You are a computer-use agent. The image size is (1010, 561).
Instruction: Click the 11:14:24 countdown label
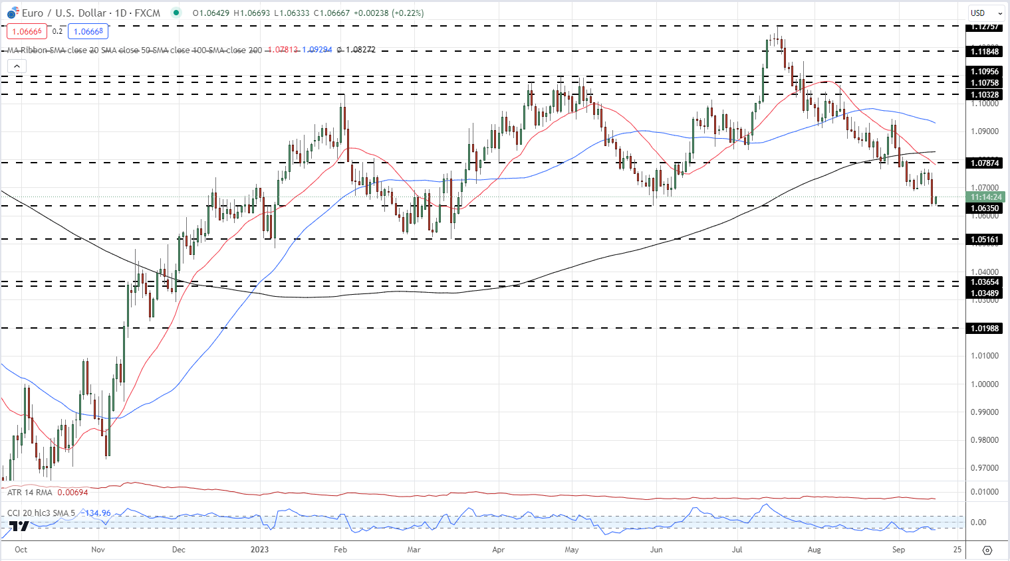click(x=984, y=197)
